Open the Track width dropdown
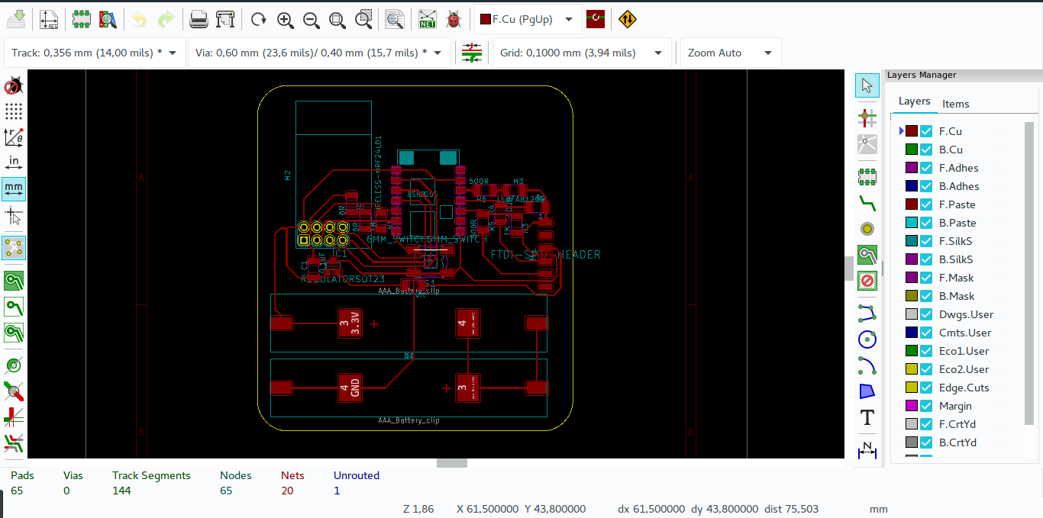The height and width of the screenshot is (518, 1043). (x=171, y=52)
